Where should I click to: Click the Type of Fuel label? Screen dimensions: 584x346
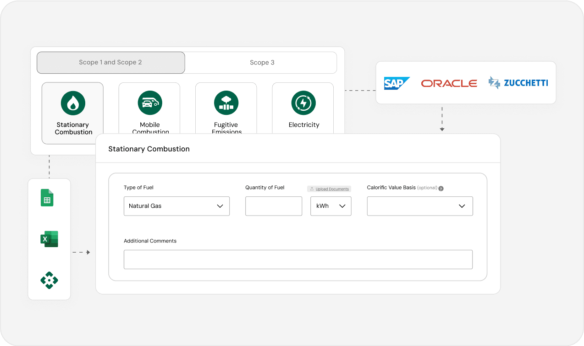pyautogui.click(x=139, y=188)
